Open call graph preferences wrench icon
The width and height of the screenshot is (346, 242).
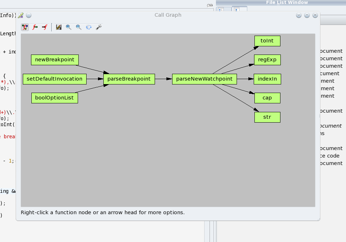[99, 27]
